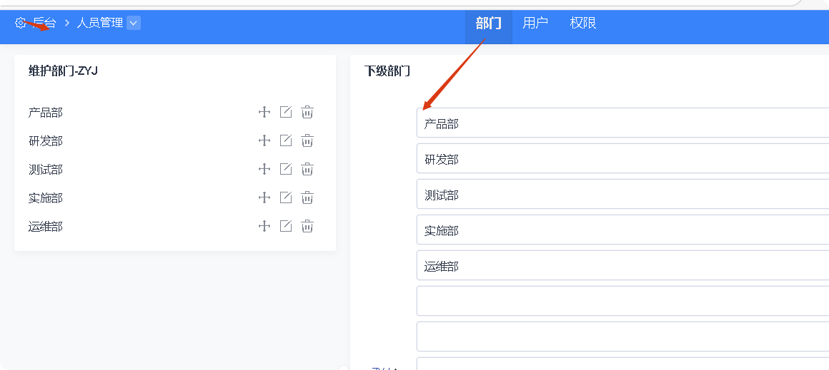Click the 下级部门 heading
829x370 pixels.
tap(387, 71)
